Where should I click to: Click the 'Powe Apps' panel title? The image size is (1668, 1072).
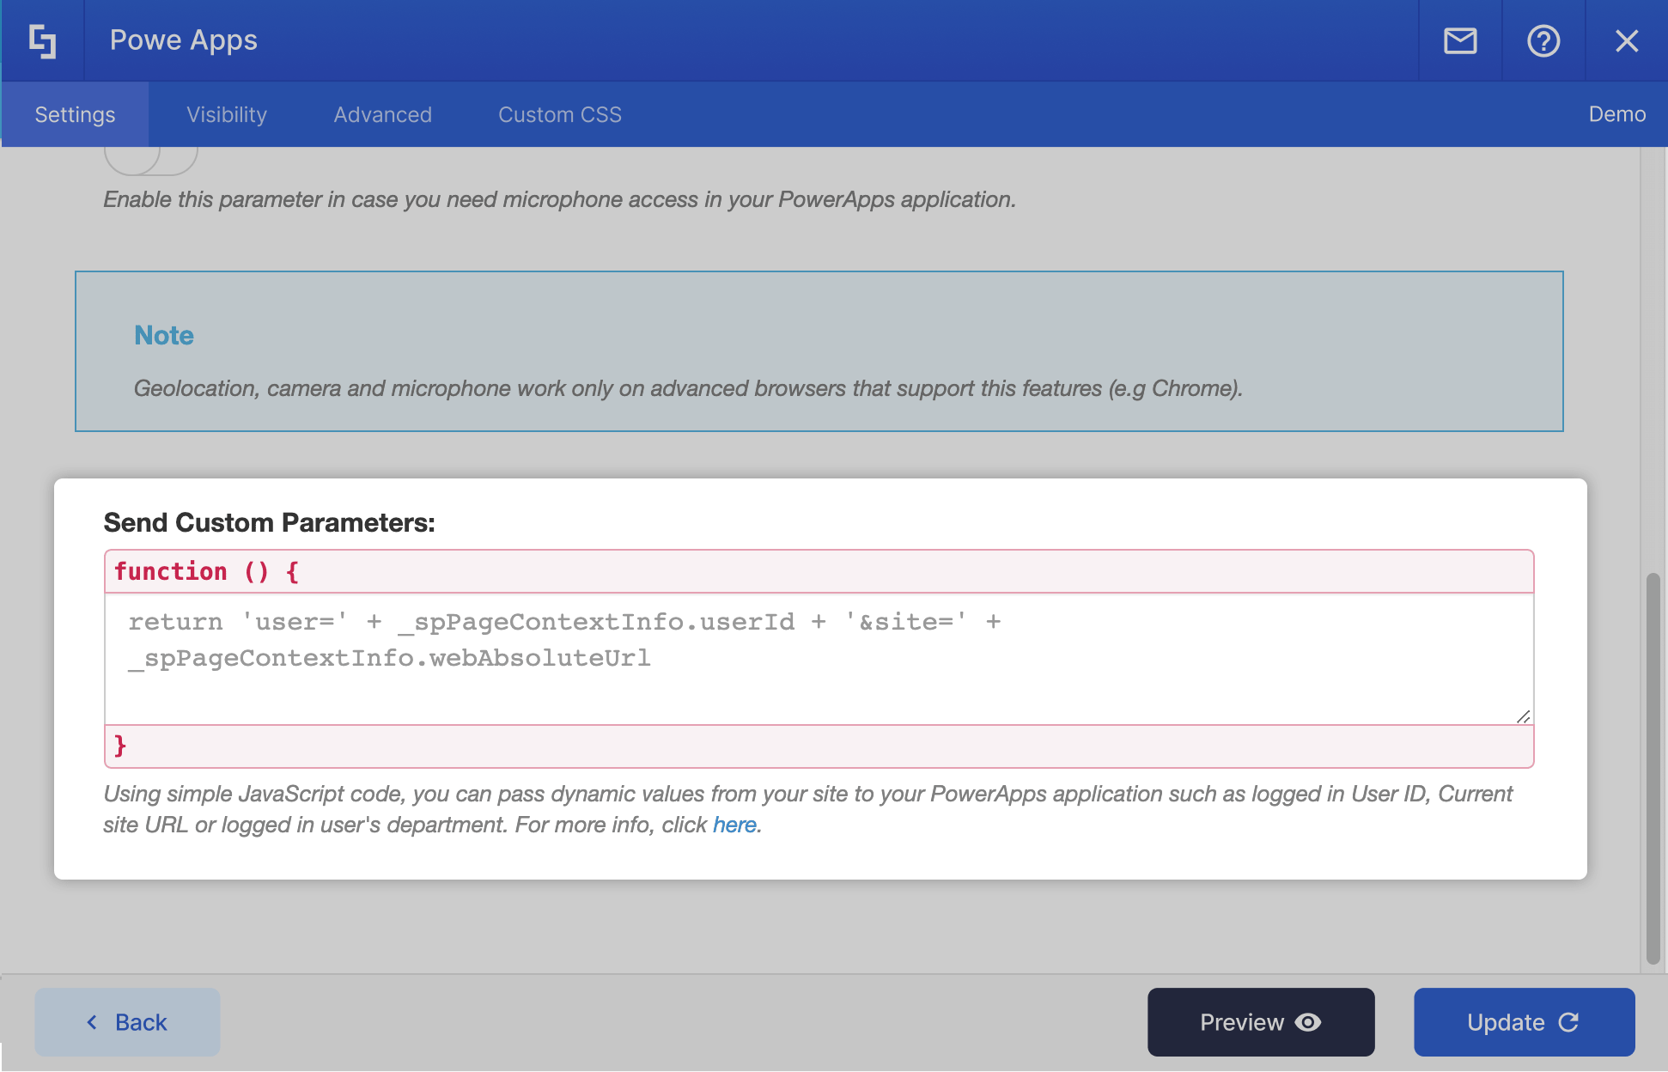coord(183,40)
